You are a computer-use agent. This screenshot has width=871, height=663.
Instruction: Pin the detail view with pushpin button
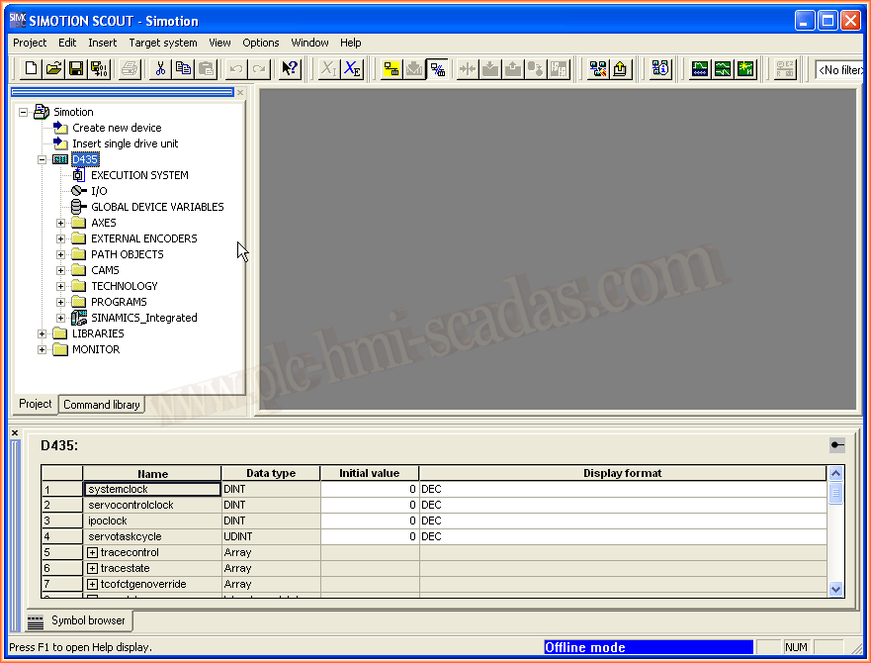(x=837, y=446)
